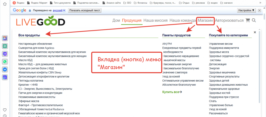Open Абсолютное благополучие pack
266x117 pixels.
(x=179, y=85)
